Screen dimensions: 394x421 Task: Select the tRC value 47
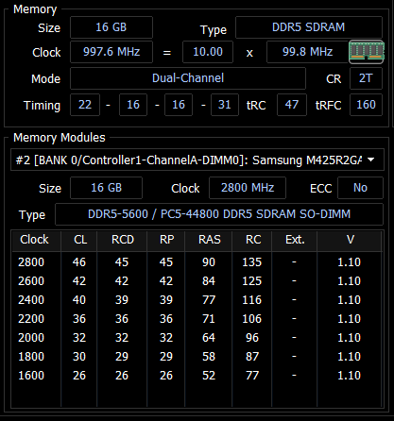292,105
